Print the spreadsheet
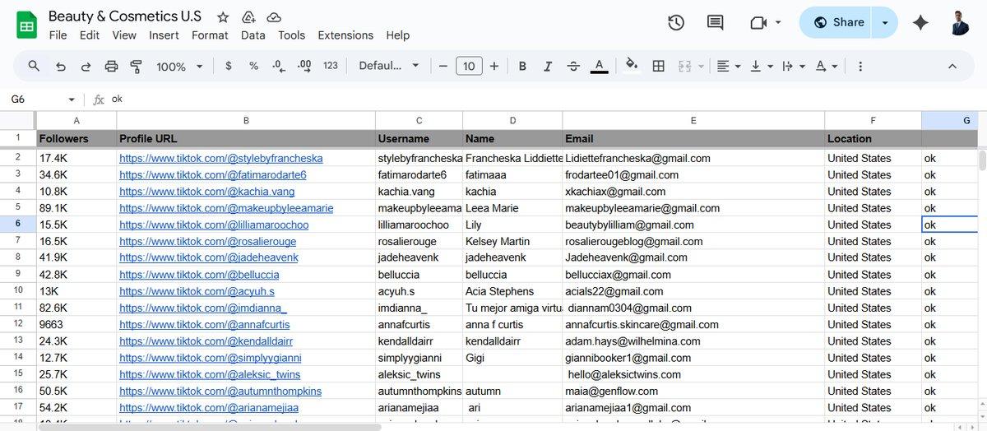The width and height of the screenshot is (987, 431). pyautogui.click(x=111, y=66)
